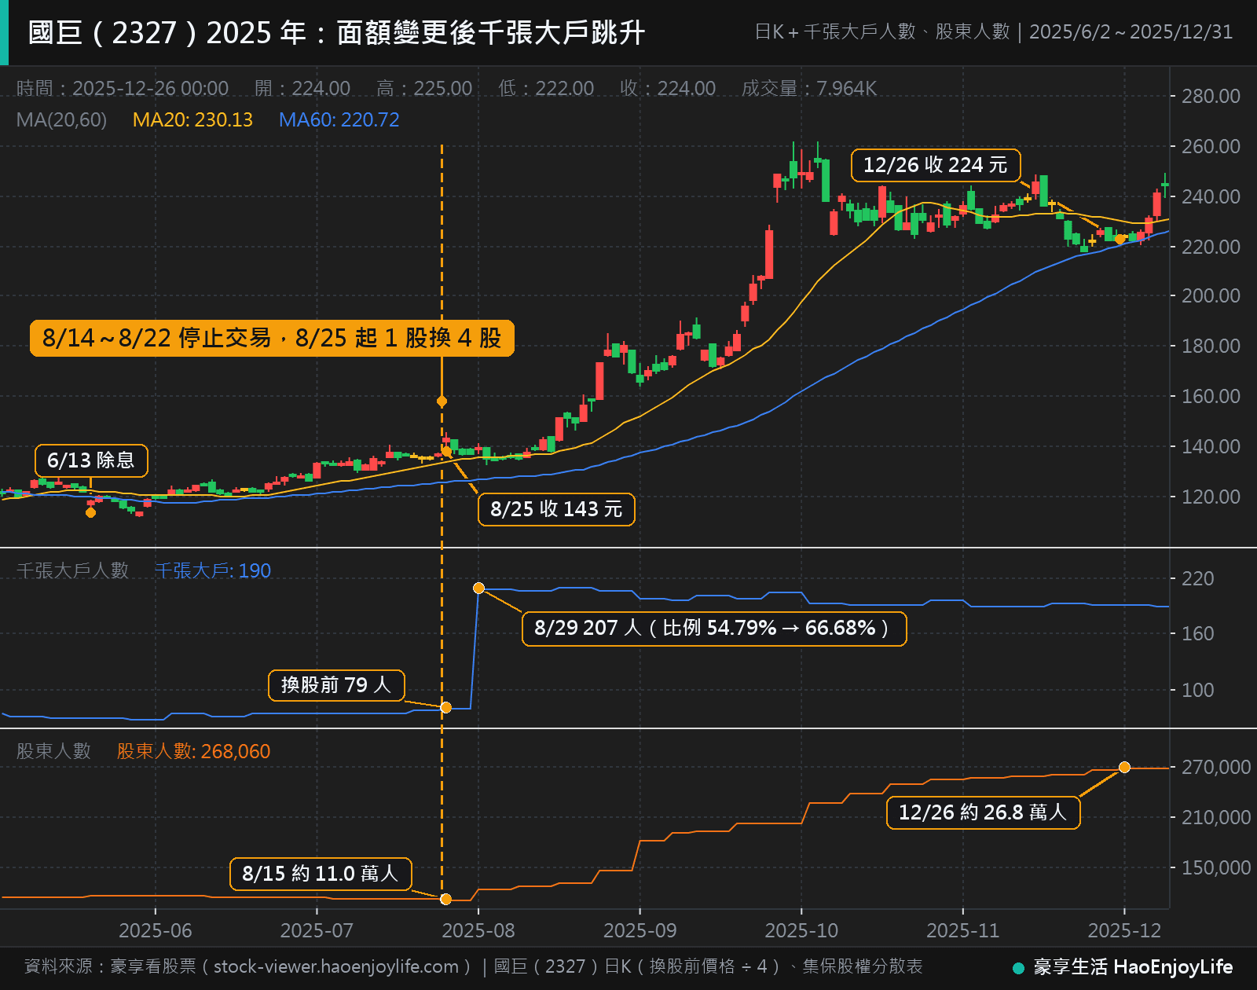Click the orange marker at shareholder line end
The image size is (1257, 990).
click(x=1124, y=767)
